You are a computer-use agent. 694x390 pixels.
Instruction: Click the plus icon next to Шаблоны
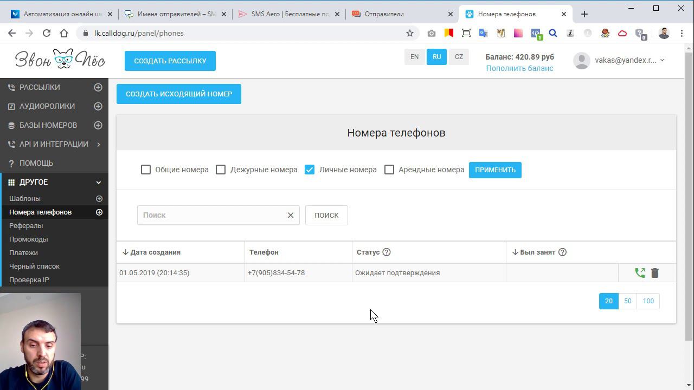[x=99, y=199]
